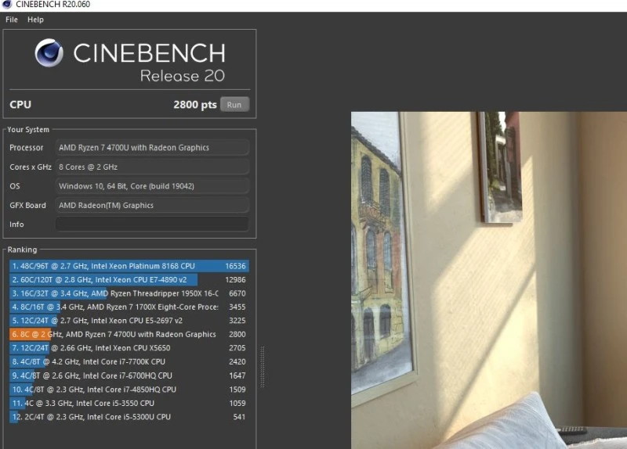Image resolution: width=627 pixels, height=449 pixels.
Task: Select the highlighted Ryzen 7 4700U ranking row
Action: click(x=129, y=334)
